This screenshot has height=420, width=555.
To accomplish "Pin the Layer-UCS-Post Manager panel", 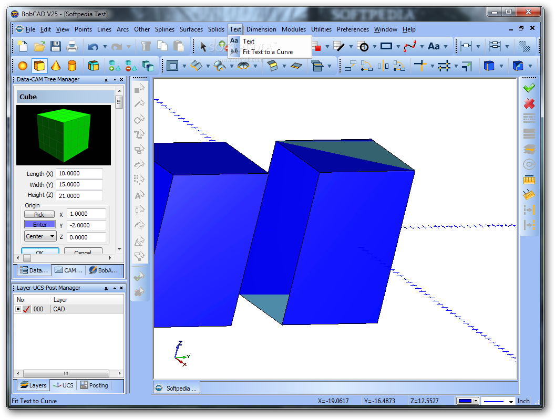I will click(x=106, y=288).
